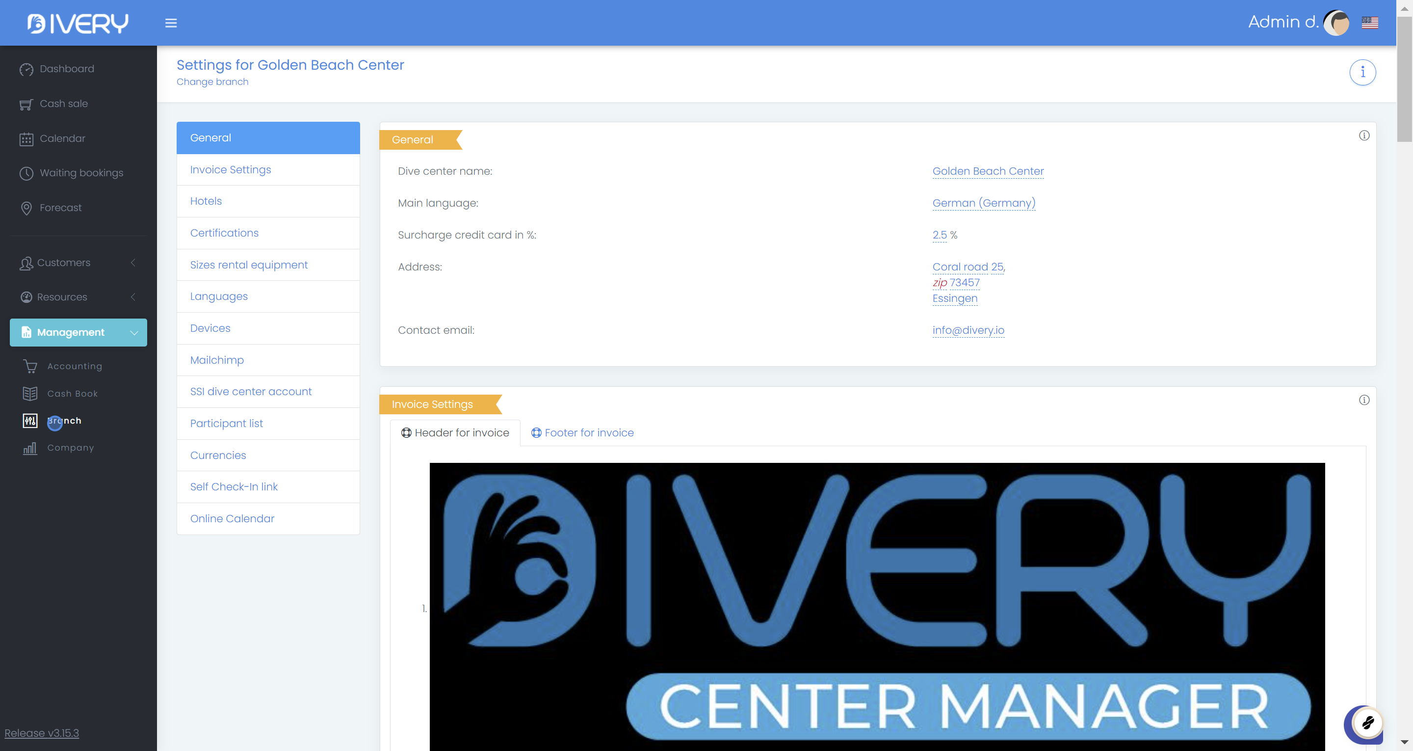Open Calendar via its sidebar icon

[x=26, y=139]
